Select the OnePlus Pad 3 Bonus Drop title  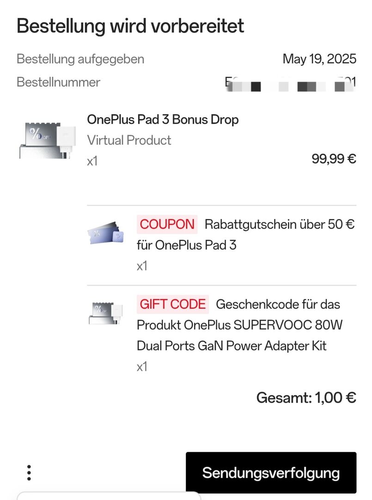[x=163, y=119]
